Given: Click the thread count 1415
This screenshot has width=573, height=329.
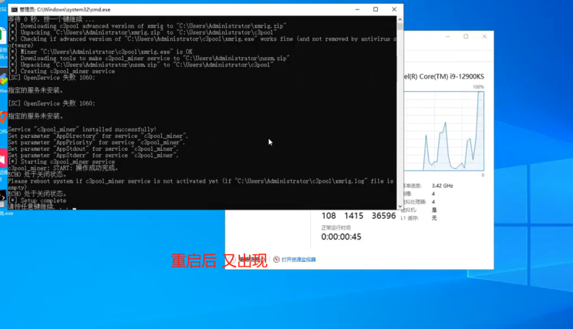Looking at the screenshot, I should [x=354, y=216].
